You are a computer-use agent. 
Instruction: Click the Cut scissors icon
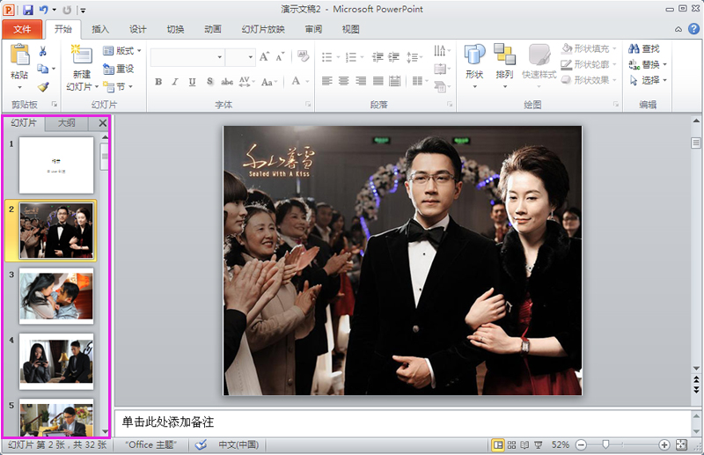[x=42, y=52]
